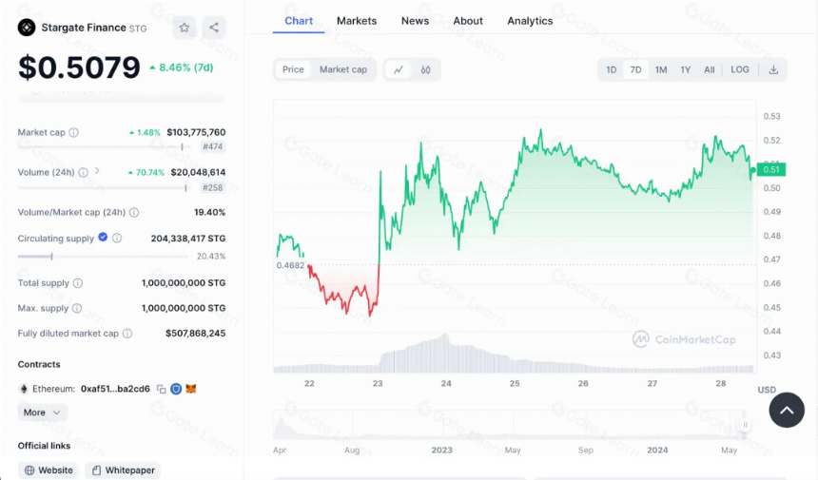Click the timeline range slider handle
The width and height of the screenshot is (818, 480).
745,425
